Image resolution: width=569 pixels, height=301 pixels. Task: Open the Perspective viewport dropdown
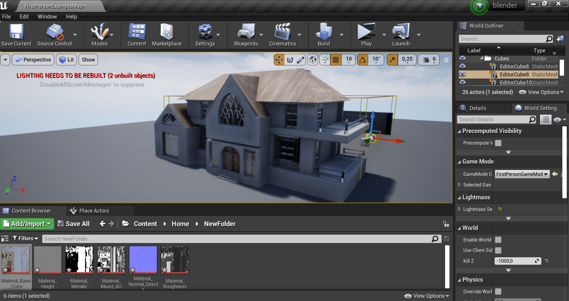[33, 59]
